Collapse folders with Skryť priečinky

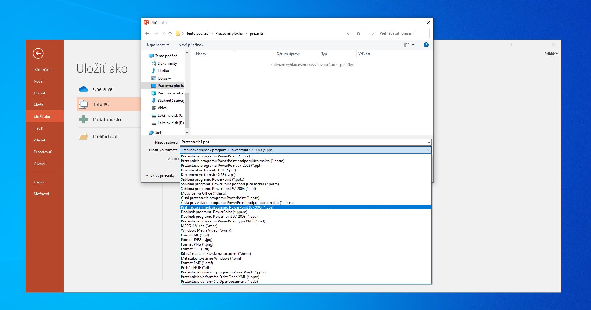[x=160, y=175]
